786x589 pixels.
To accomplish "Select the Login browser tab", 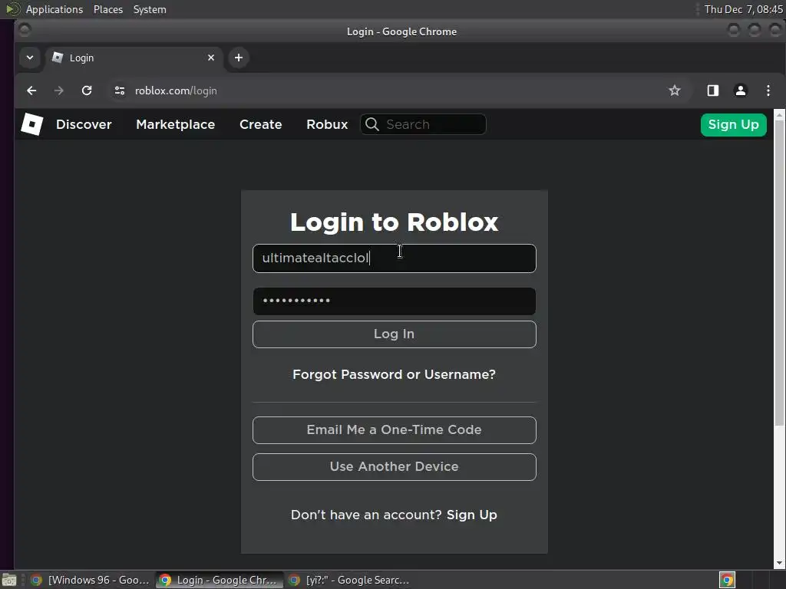I will 134,58.
